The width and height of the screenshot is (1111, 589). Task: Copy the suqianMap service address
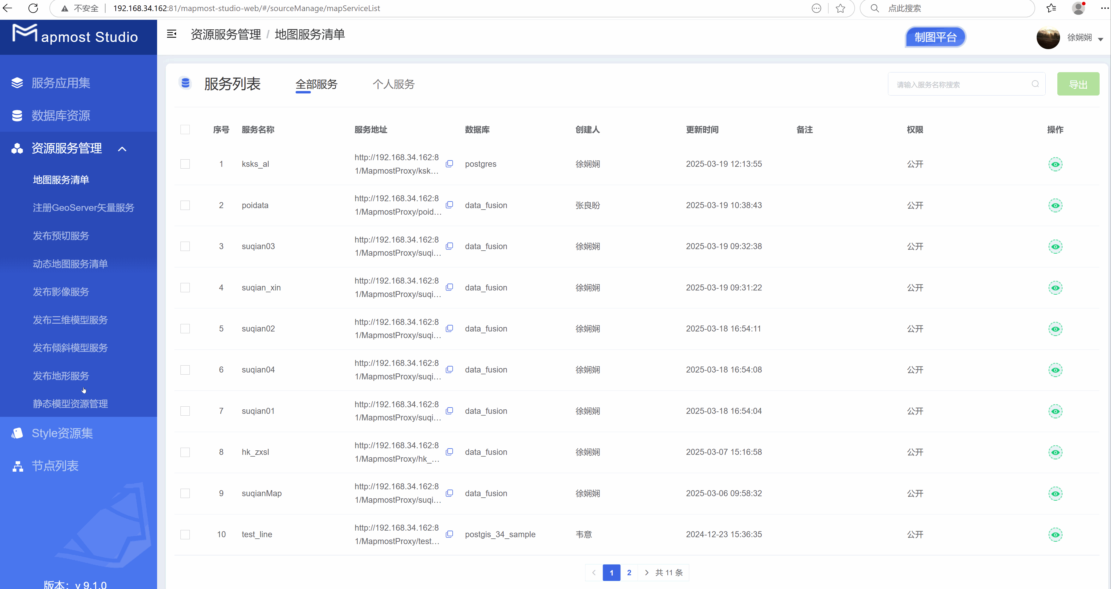click(449, 493)
